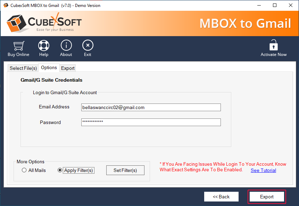Go back with the << Back button
The image size is (299, 206).
[x=221, y=197]
